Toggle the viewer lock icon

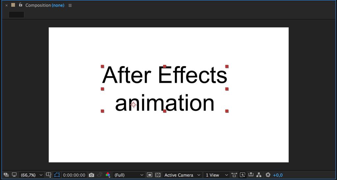point(20,5)
